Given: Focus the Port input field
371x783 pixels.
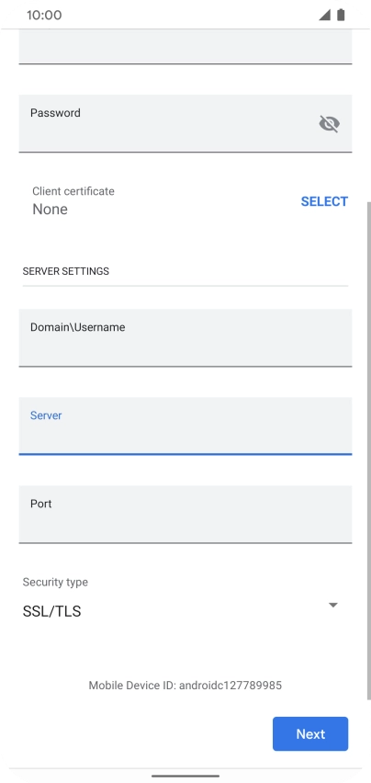Looking at the screenshot, I should [x=185, y=515].
